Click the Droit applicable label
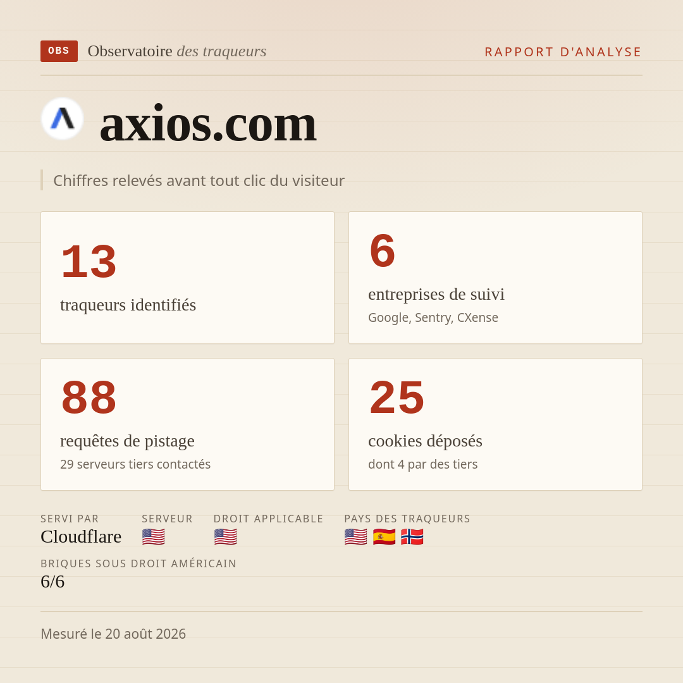Screen dimensions: 683x683 [x=268, y=519]
